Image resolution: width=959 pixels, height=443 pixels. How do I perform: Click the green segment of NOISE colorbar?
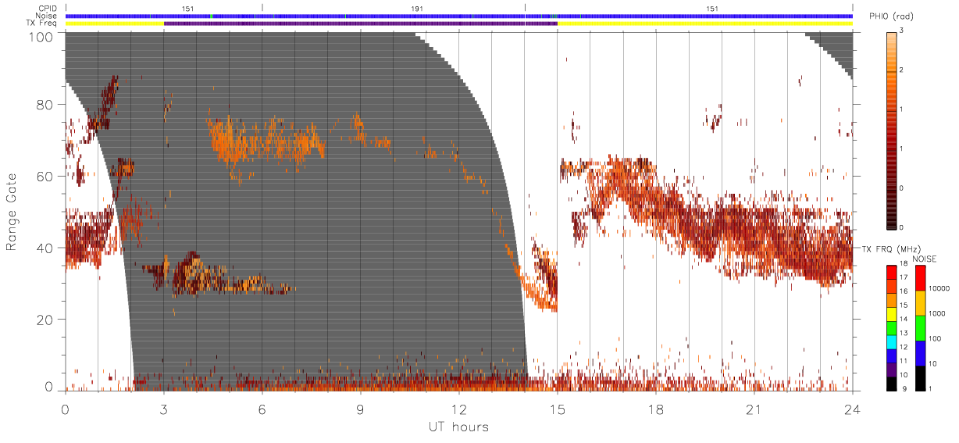click(x=920, y=327)
